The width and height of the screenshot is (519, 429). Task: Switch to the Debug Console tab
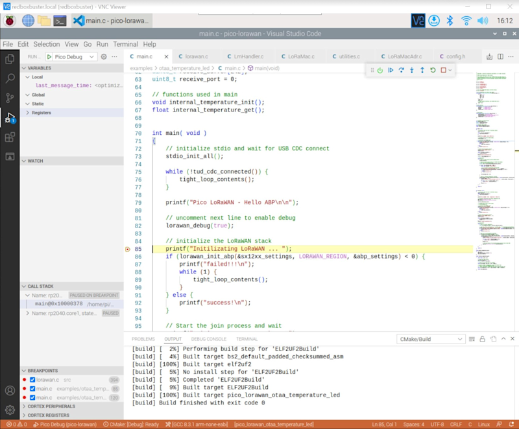click(208, 339)
